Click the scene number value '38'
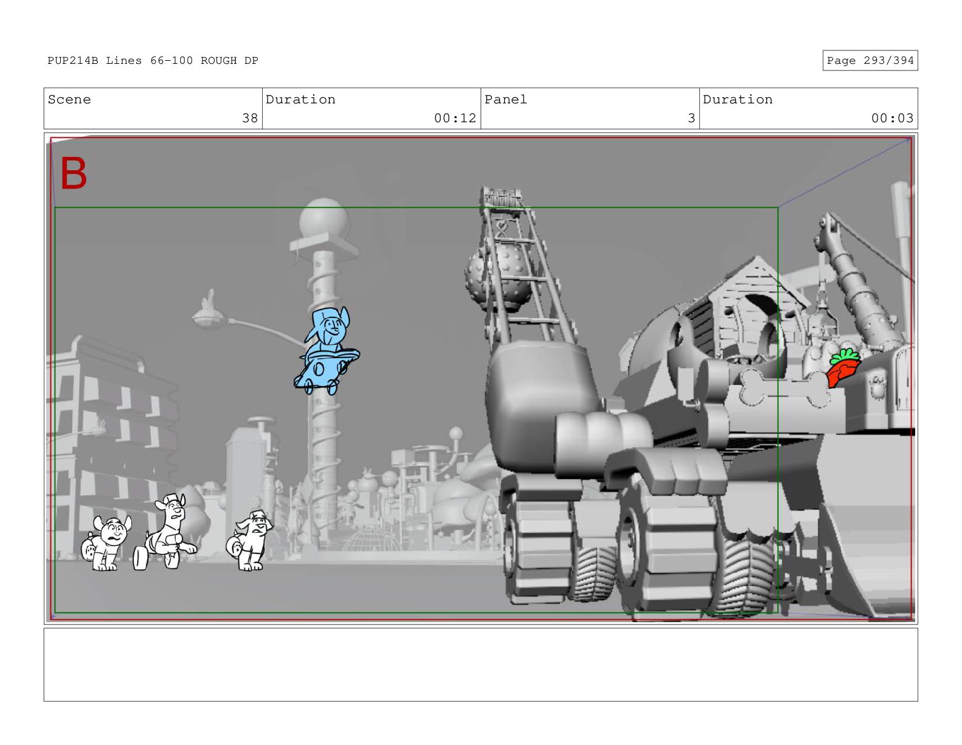This screenshot has height=745, width=962. [250, 118]
